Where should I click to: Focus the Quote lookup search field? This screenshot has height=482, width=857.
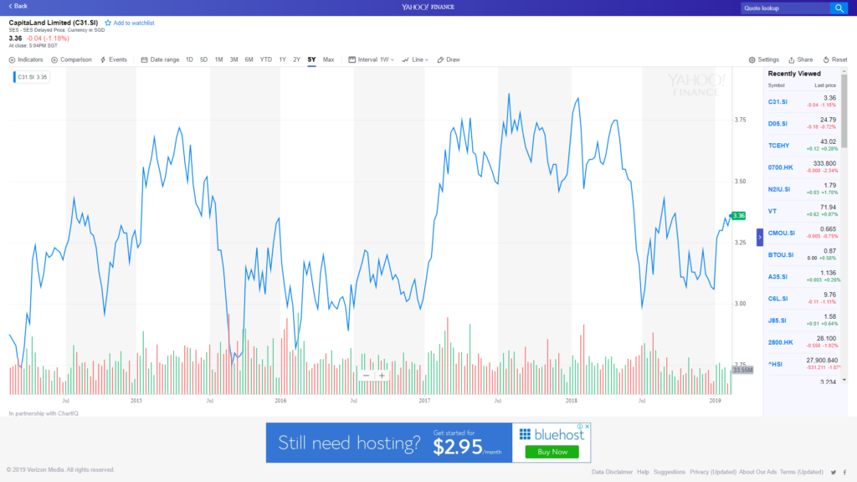coord(785,8)
